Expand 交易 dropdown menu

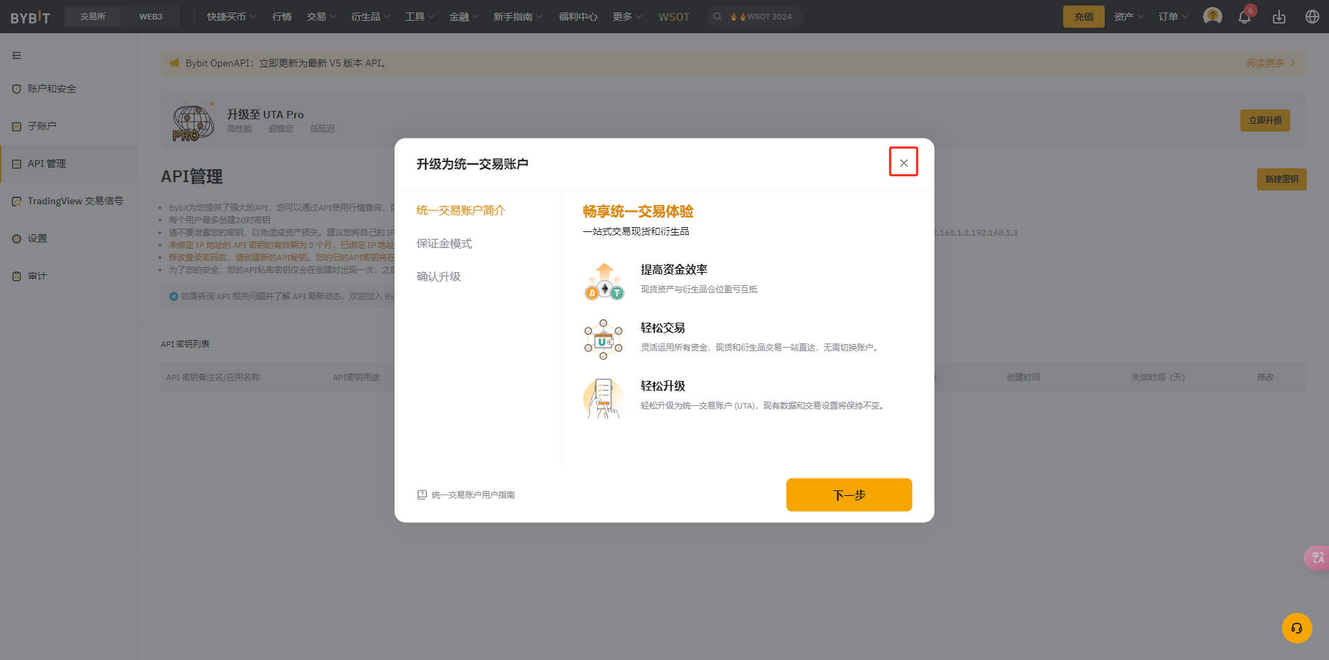point(321,17)
